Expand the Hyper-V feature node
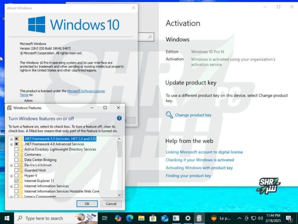Image resolution: width=298 pixels, height=224 pixels. 11,176
